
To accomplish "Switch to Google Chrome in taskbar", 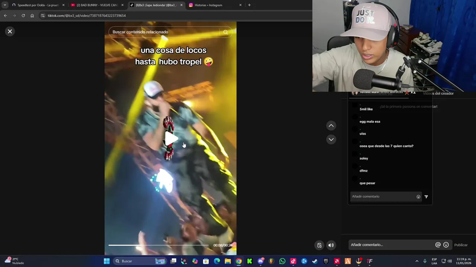I will point(239,261).
